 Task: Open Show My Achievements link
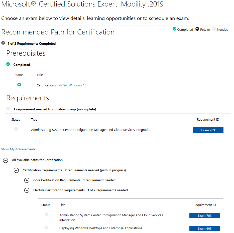click(x=18, y=149)
